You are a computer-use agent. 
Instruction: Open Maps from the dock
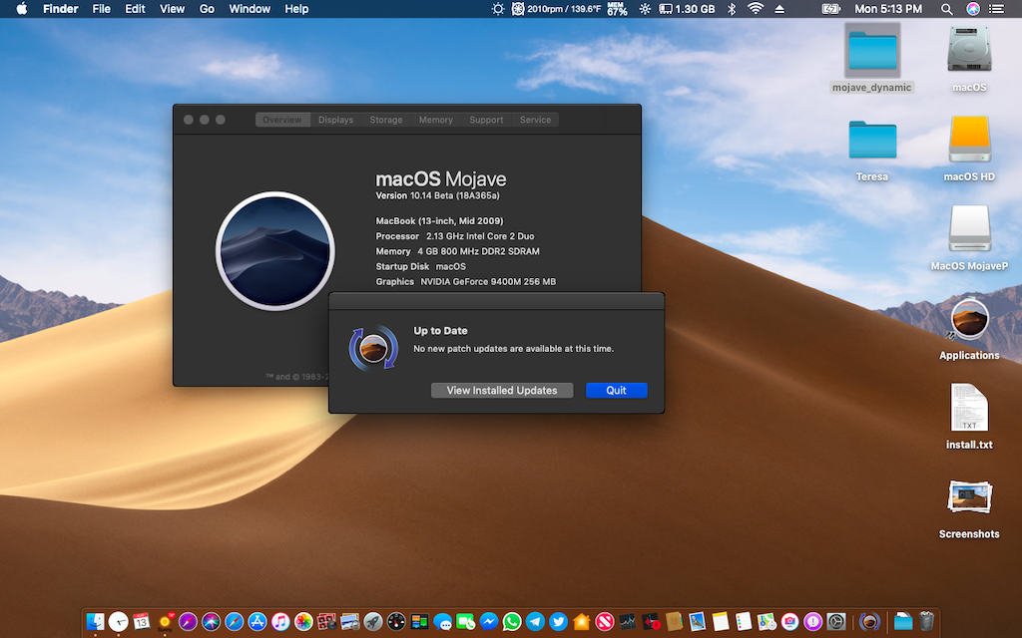(766, 622)
